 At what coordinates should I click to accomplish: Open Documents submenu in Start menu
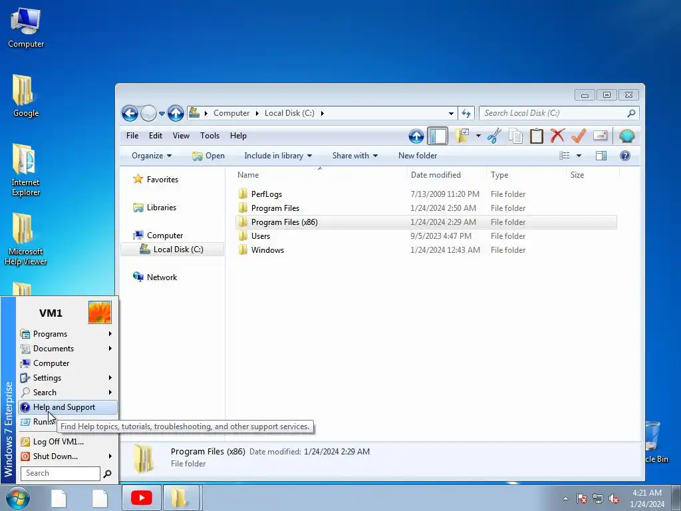pos(67,349)
